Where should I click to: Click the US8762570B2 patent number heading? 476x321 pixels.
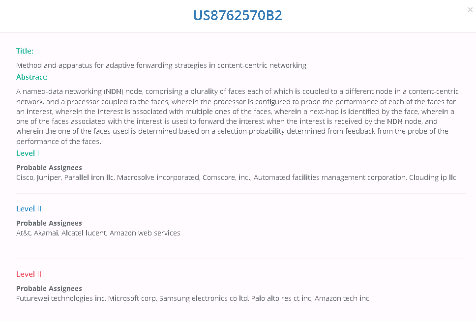coord(238,15)
